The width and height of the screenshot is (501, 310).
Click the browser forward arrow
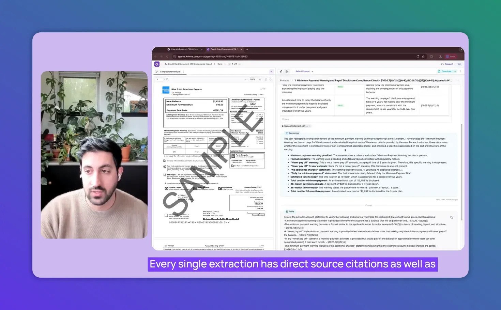pos(162,57)
